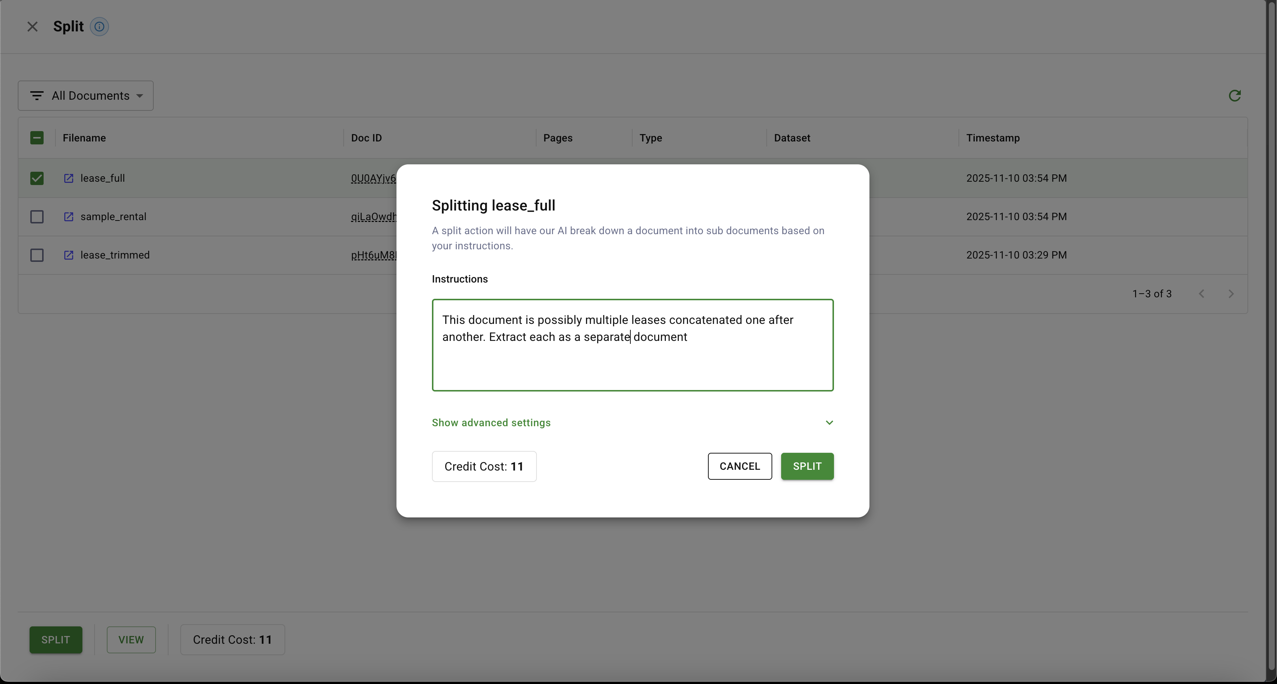Sort by the Timestamp column header
Image resolution: width=1277 pixels, height=684 pixels.
992,138
